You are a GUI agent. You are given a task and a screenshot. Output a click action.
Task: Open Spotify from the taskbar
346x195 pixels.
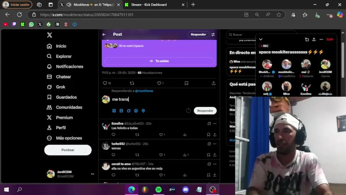(159, 190)
